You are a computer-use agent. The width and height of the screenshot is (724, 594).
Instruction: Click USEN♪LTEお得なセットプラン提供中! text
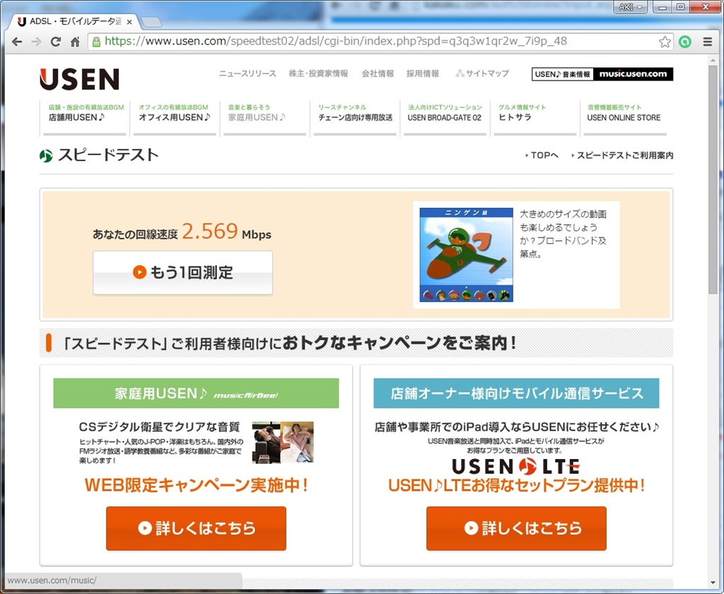click(516, 486)
